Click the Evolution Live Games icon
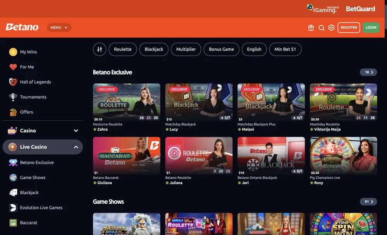Viewport: 387px width, 235px height. pyautogui.click(x=13, y=208)
